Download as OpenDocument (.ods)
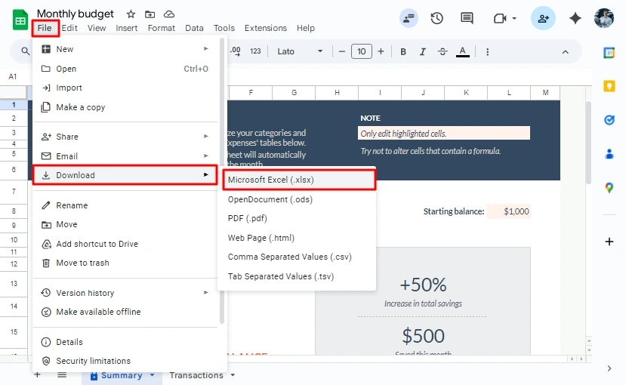Image resolution: width=626 pixels, height=385 pixels. 296,199
